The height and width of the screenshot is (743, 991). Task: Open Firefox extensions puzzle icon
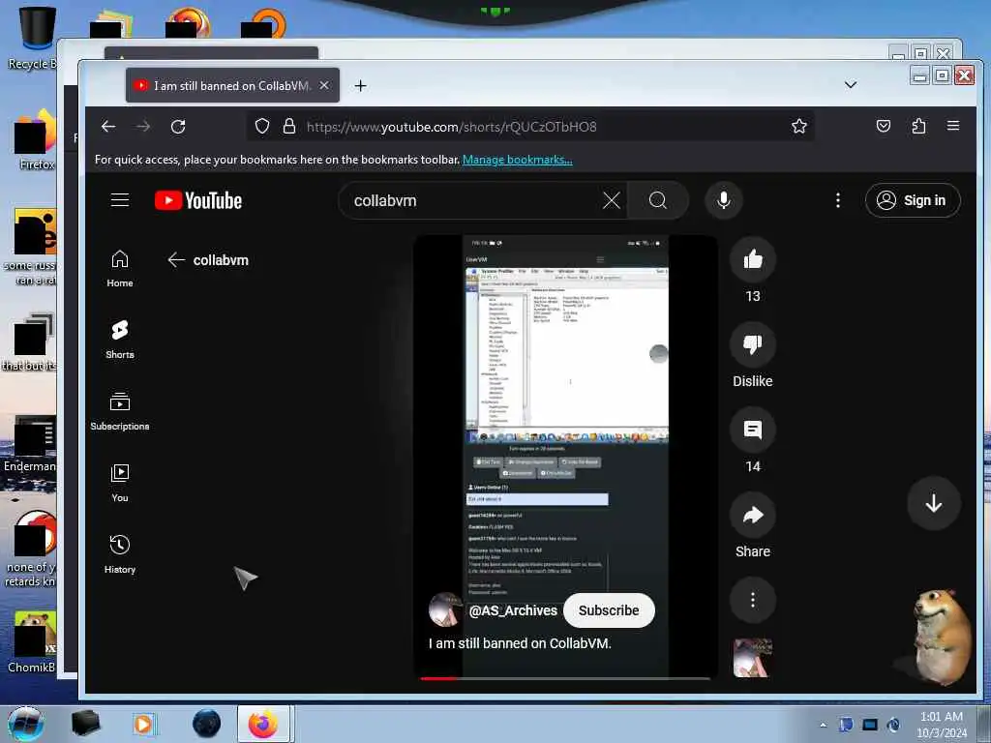pos(918,127)
